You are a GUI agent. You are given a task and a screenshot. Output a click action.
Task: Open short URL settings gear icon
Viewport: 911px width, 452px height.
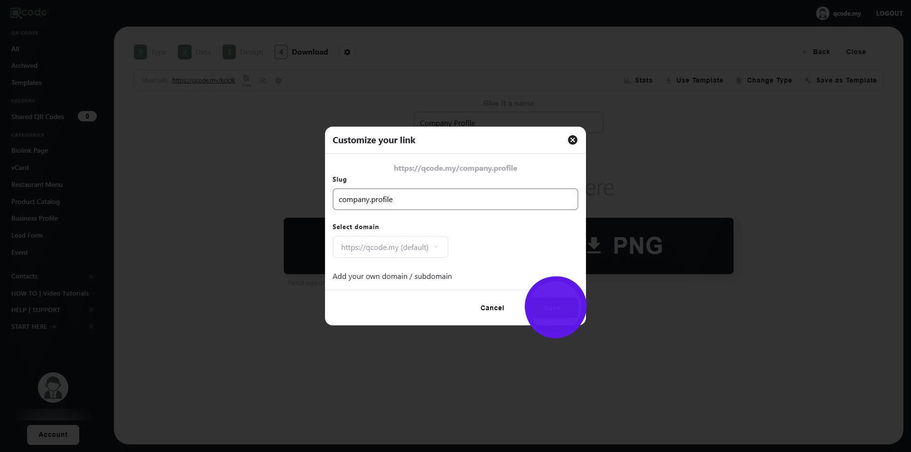(x=279, y=81)
